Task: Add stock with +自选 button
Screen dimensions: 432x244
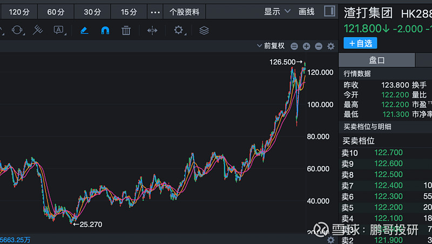Action: coord(360,43)
